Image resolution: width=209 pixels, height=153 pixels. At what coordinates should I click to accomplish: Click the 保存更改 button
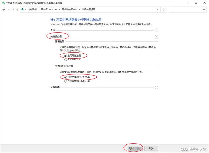(135, 149)
